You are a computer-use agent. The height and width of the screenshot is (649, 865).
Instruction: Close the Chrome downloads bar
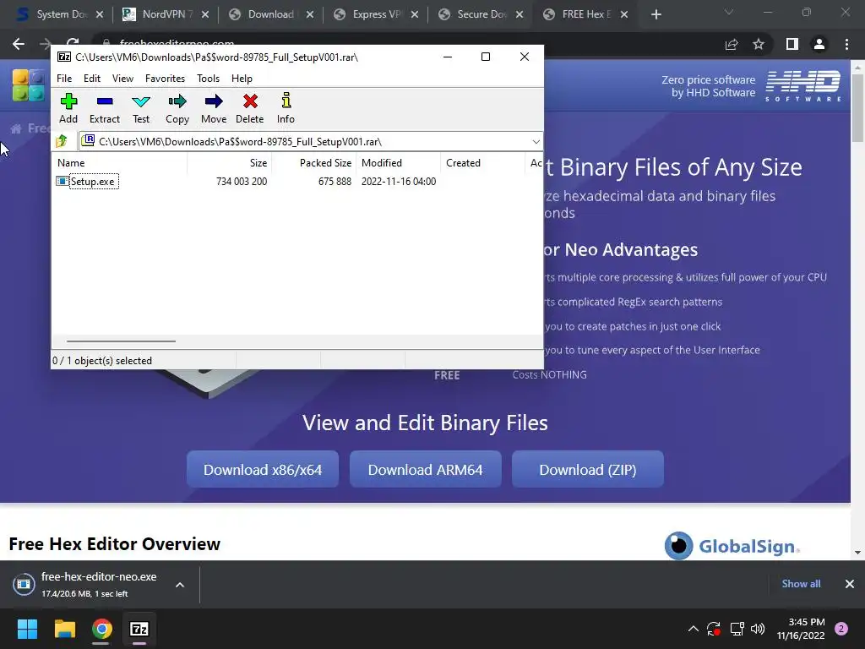(850, 584)
